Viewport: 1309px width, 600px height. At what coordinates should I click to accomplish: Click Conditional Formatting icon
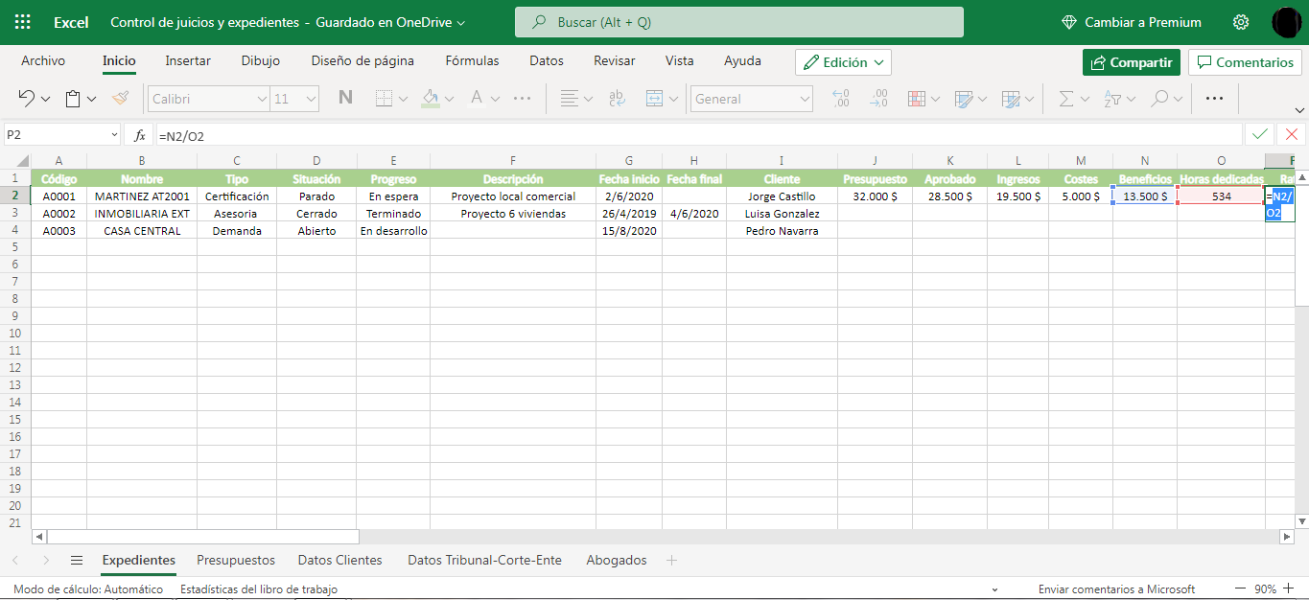pos(916,98)
